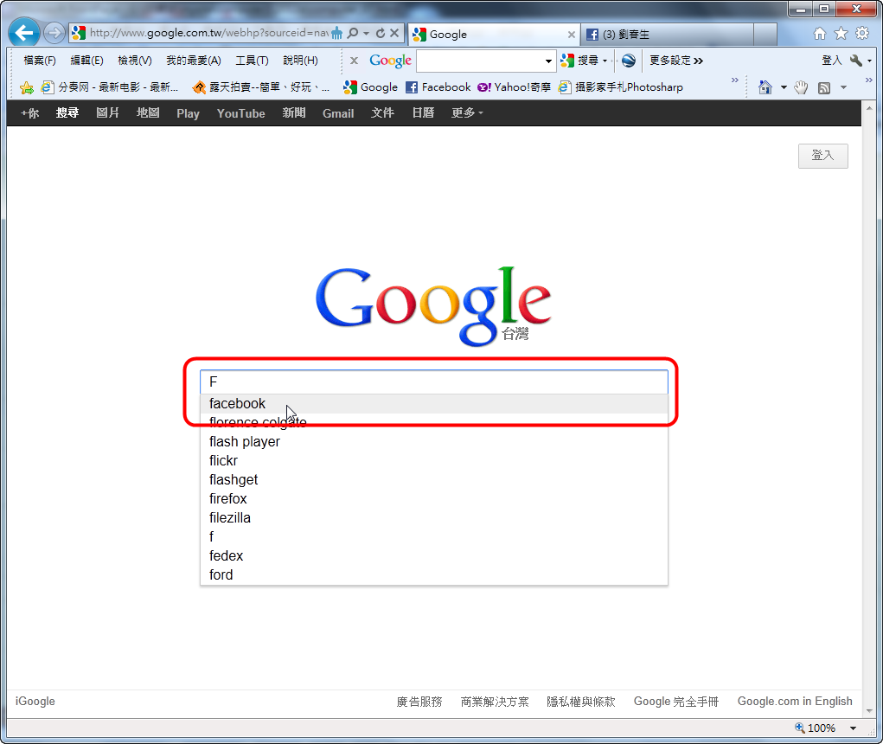
Task: Switch to the Facebook (3) 劉春生 tab
Action: [667, 35]
